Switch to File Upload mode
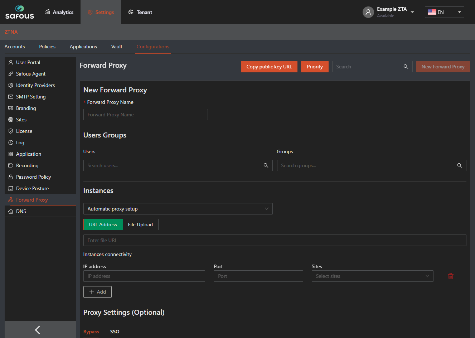The height and width of the screenshot is (338, 475). coord(140,224)
